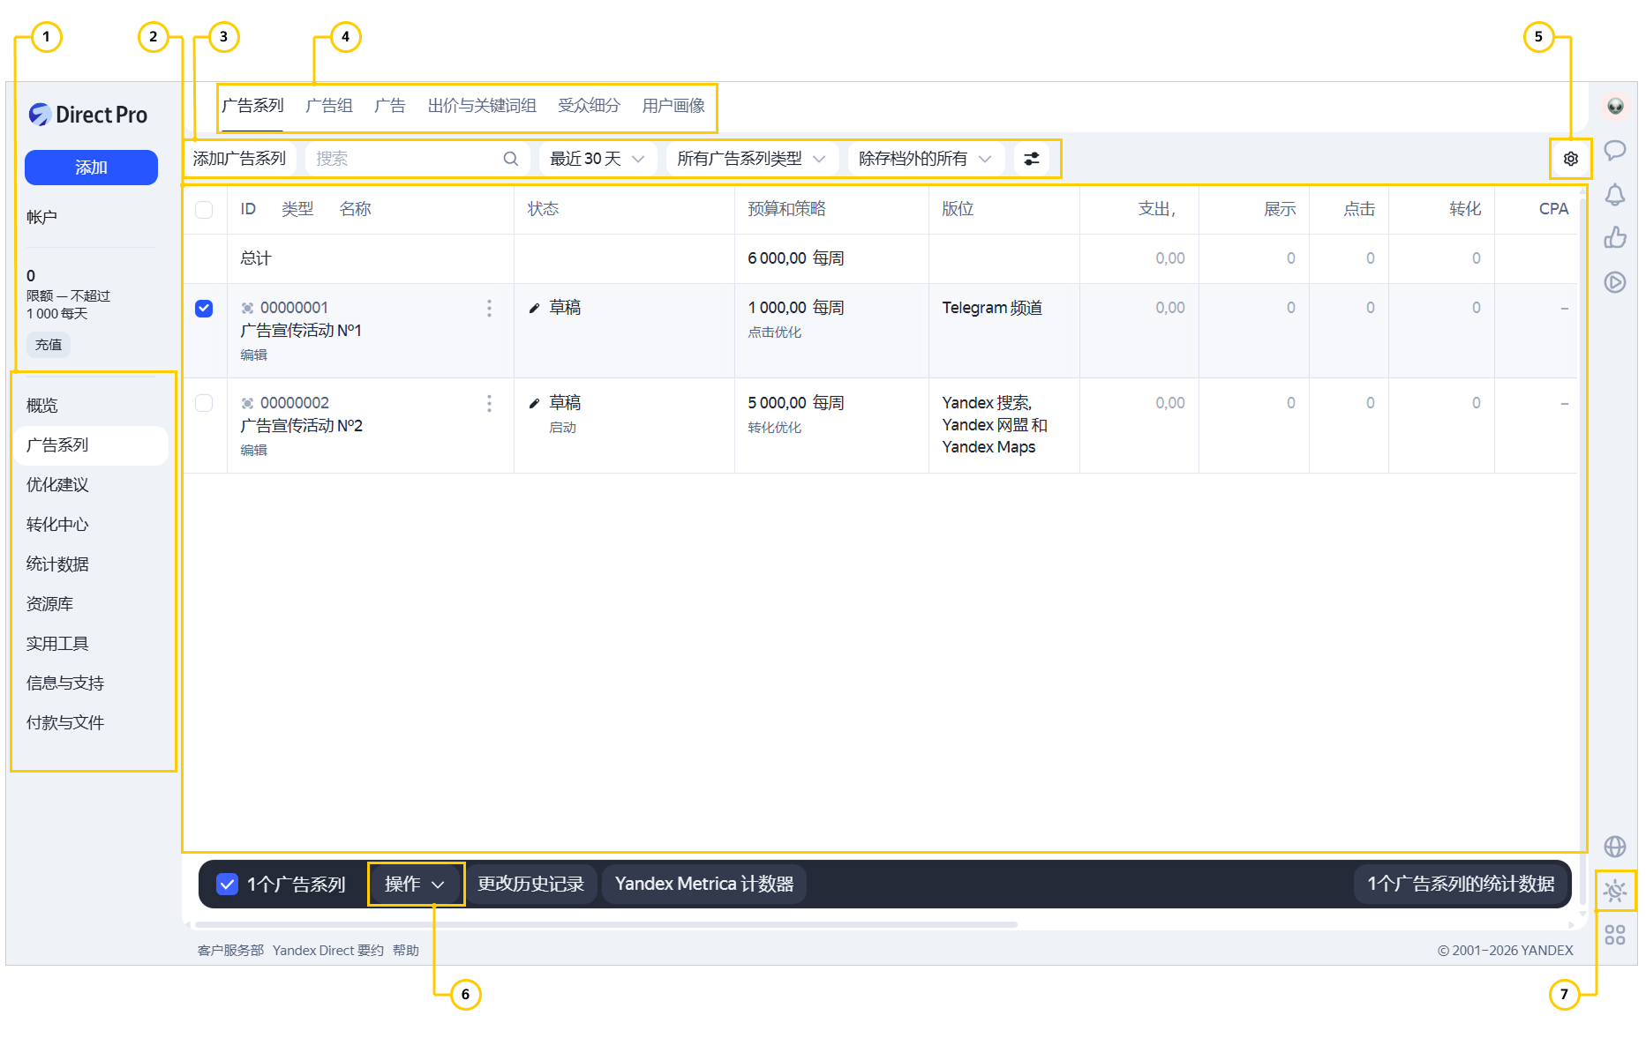Open the 帮助 footer link
Screen dimensions: 1646x1038
pos(406,951)
